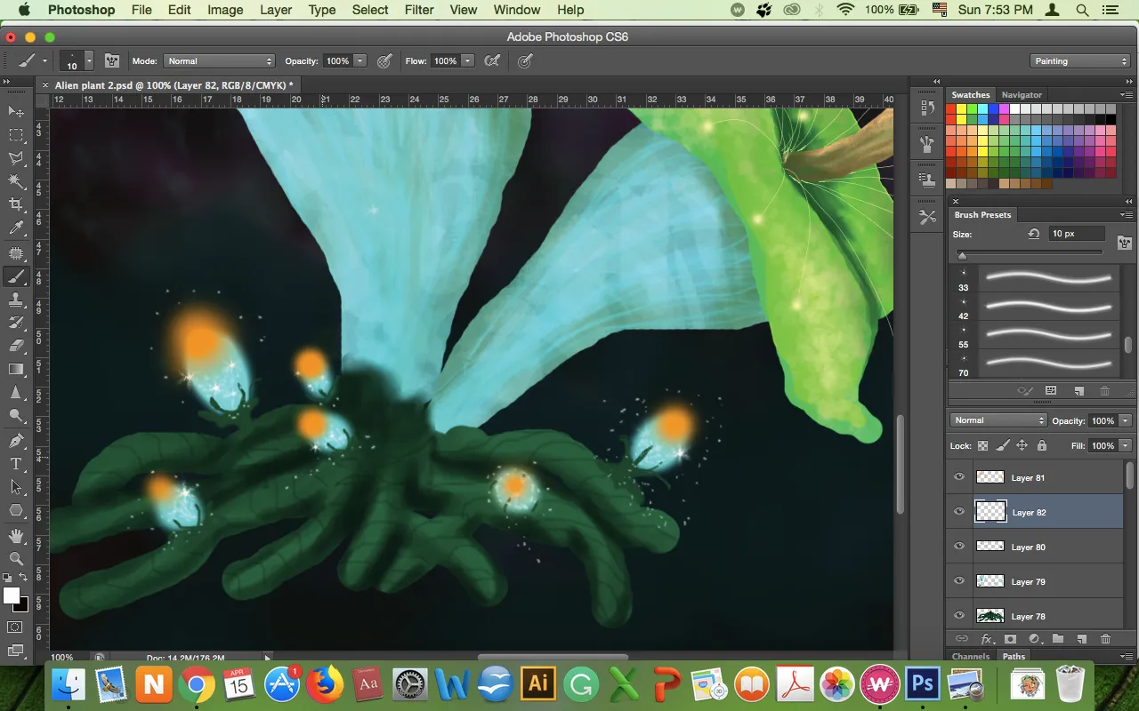Open the brush Mode dropdown

point(219,61)
